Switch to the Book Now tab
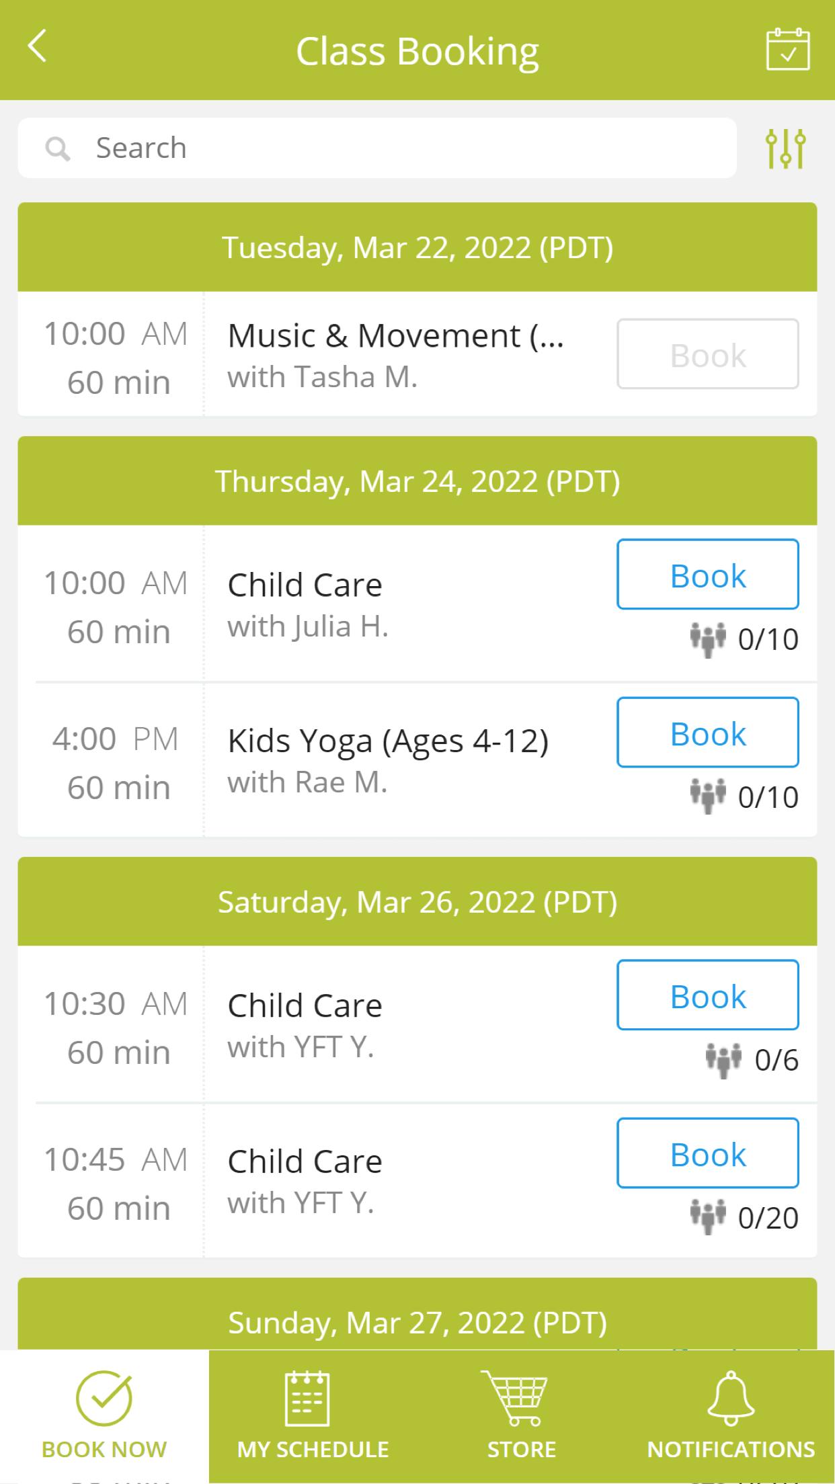 [x=104, y=1416]
